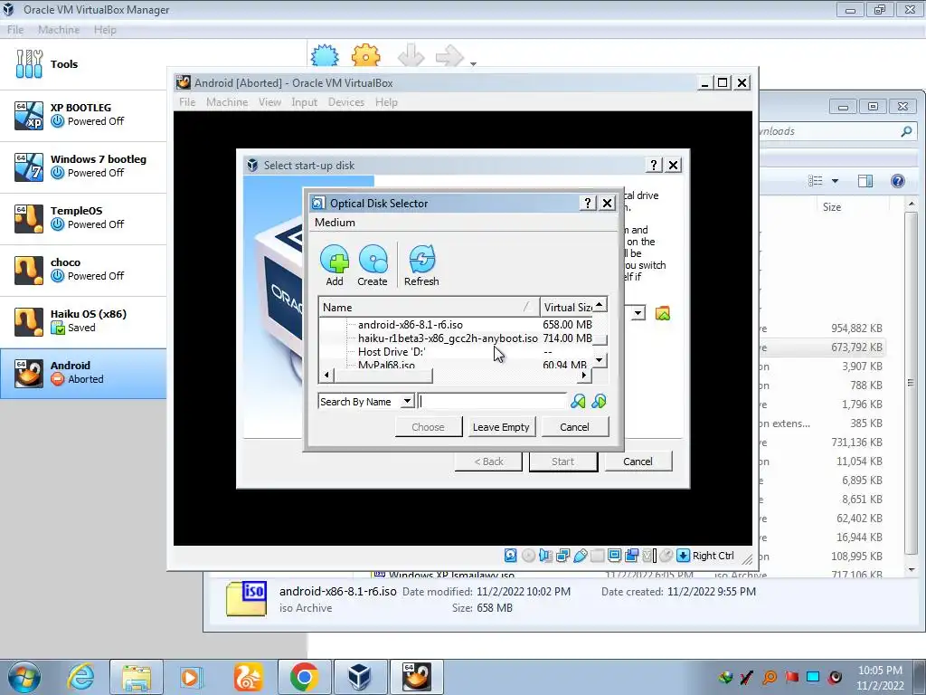Sort the disk list by the Name column header
The image size is (926, 695).
[429, 308]
